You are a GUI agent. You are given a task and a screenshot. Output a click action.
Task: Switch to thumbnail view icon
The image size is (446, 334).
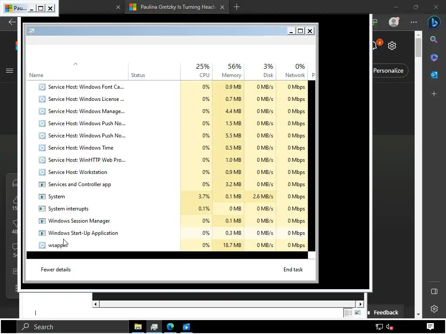click(x=358, y=313)
